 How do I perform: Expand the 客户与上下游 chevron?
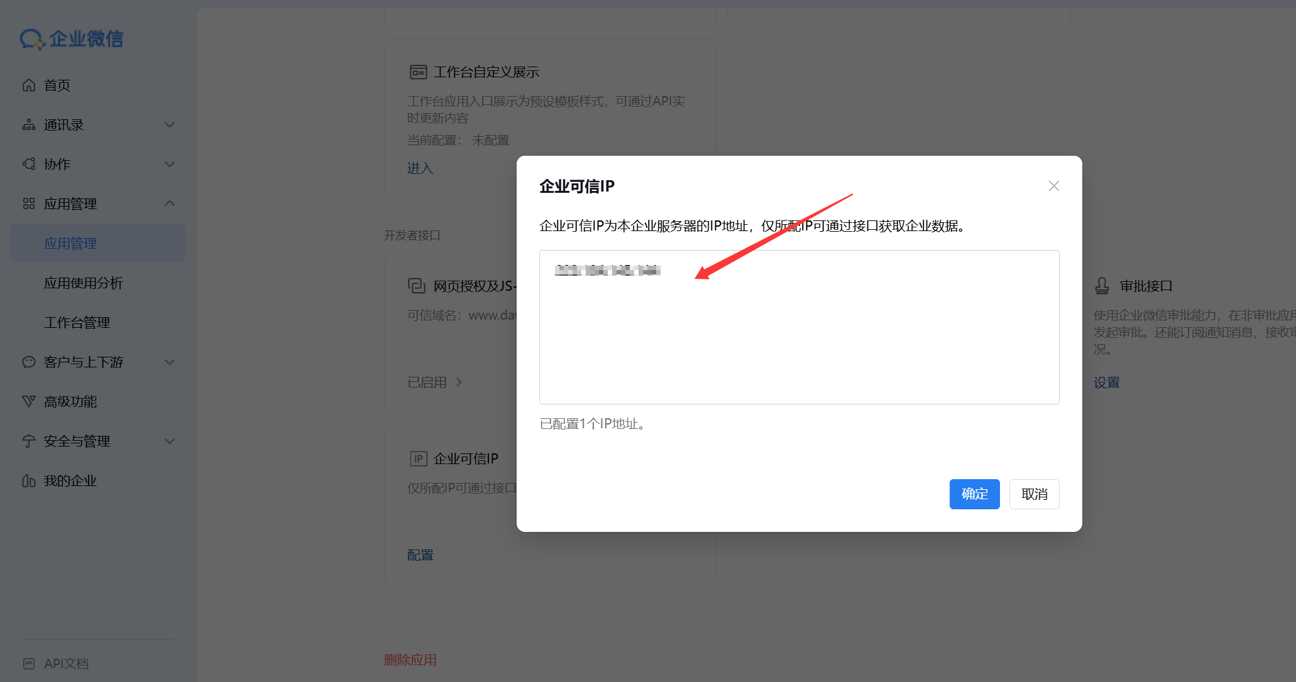click(x=169, y=362)
